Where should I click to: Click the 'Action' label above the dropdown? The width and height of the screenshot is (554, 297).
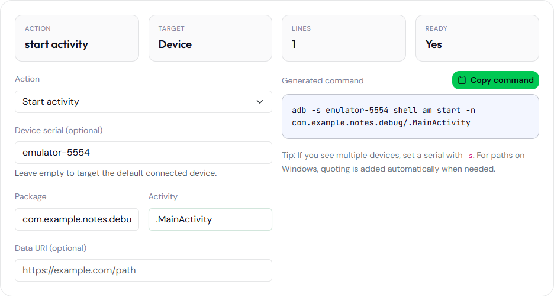point(27,79)
